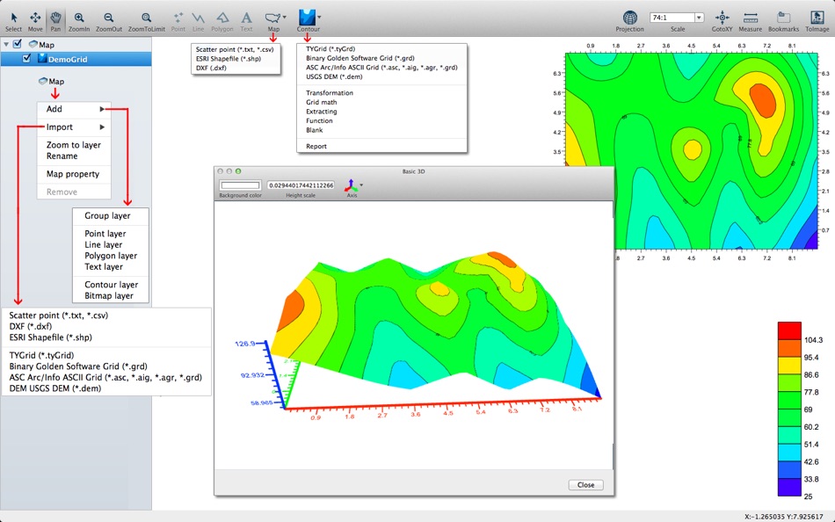Image resolution: width=835 pixels, height=522 pixels.
Task: Choose Extracting in Contour menu
Action: [321, 112]
